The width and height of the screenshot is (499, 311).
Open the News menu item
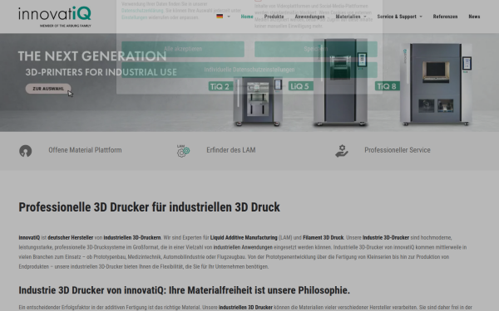click(x=474, y=17)
